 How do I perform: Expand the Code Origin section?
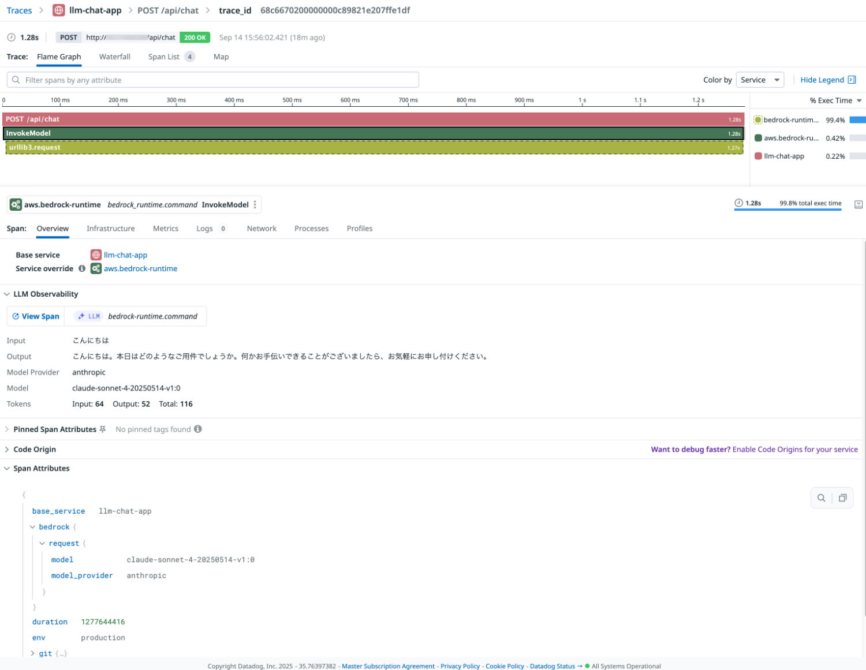pos(7,450)
